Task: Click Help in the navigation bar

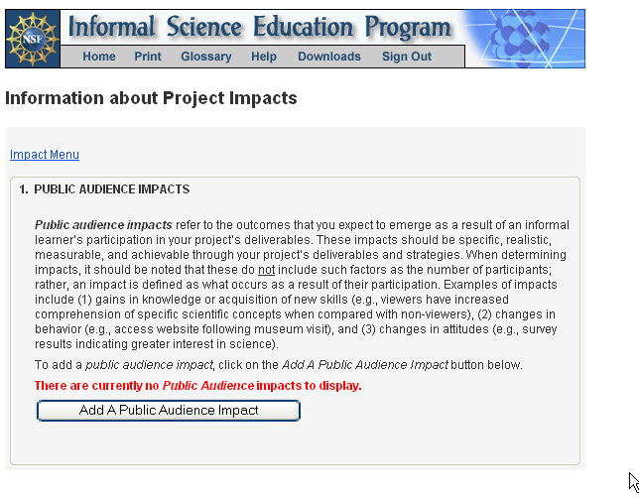Action: point(264,57)
